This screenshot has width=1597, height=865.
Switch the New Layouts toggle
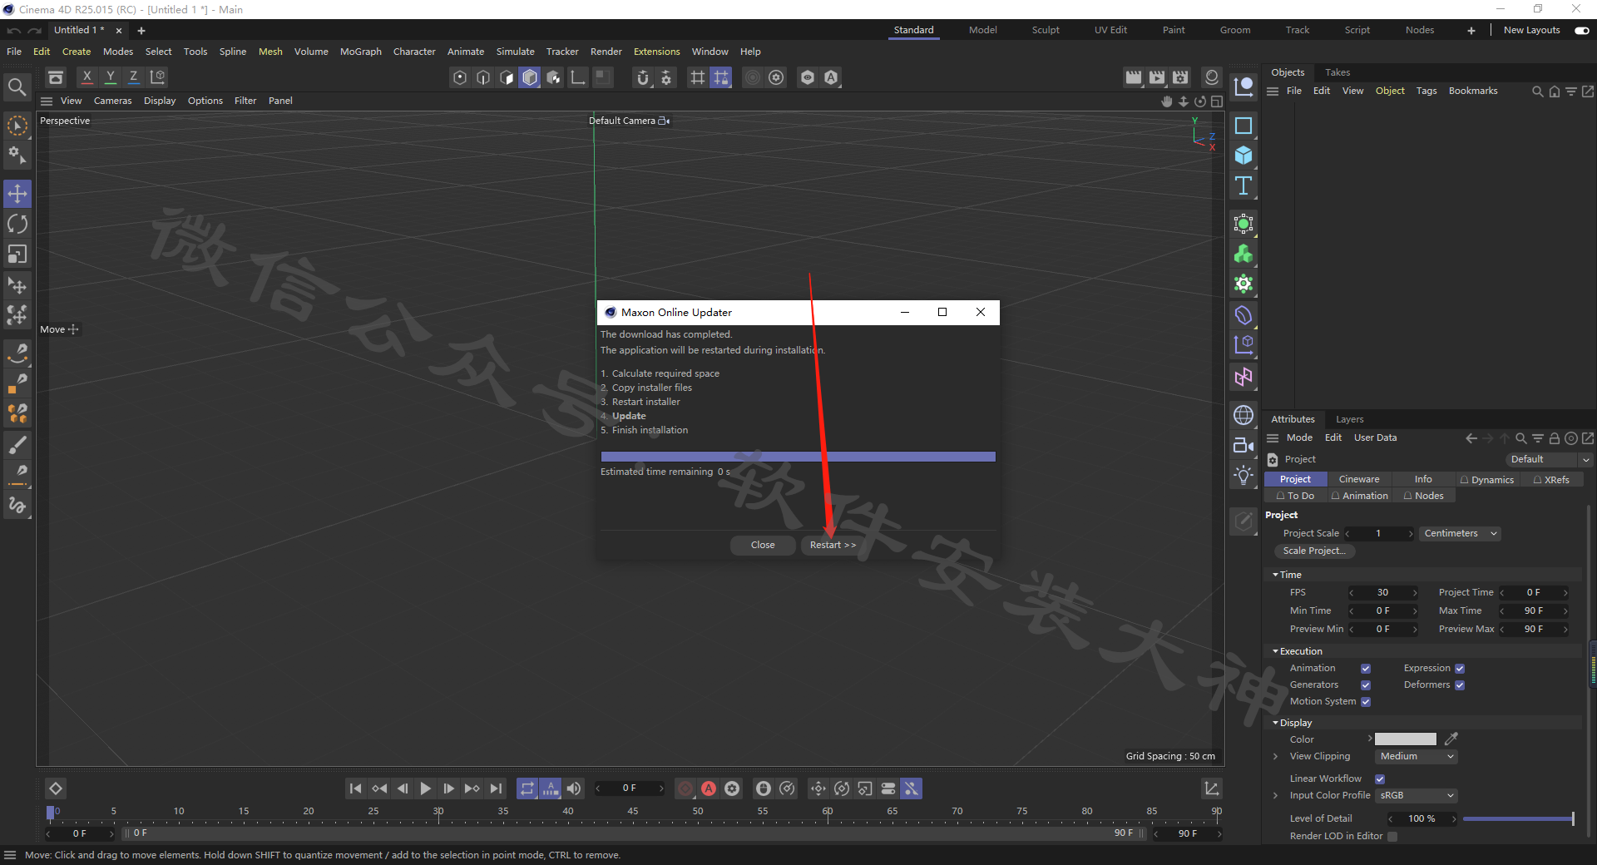point(1582,30)
